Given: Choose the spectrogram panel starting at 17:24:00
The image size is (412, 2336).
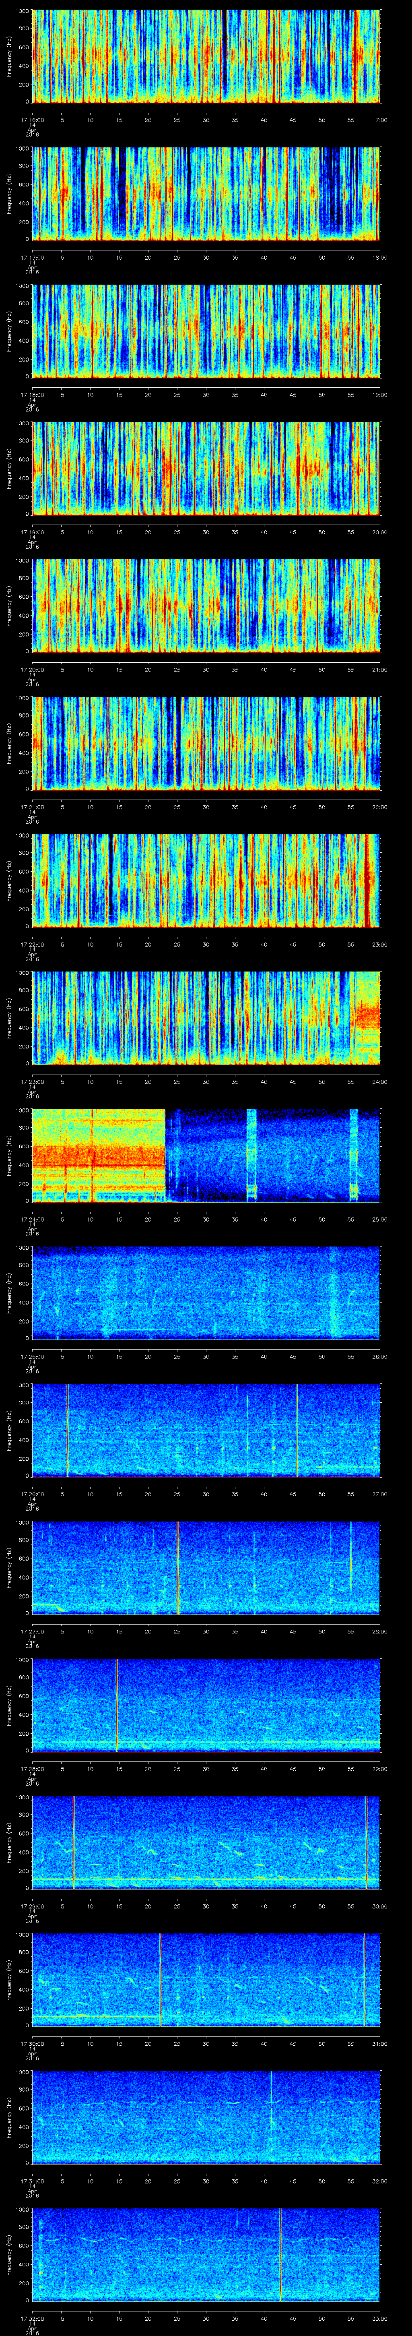Looking at the screenshot, I should (206, 1155).
